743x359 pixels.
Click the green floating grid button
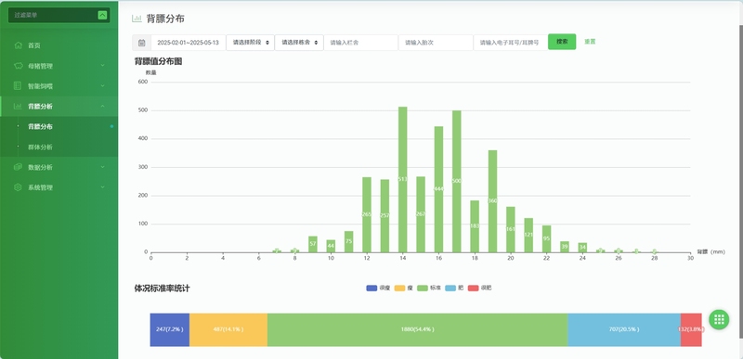pos(719,319)
